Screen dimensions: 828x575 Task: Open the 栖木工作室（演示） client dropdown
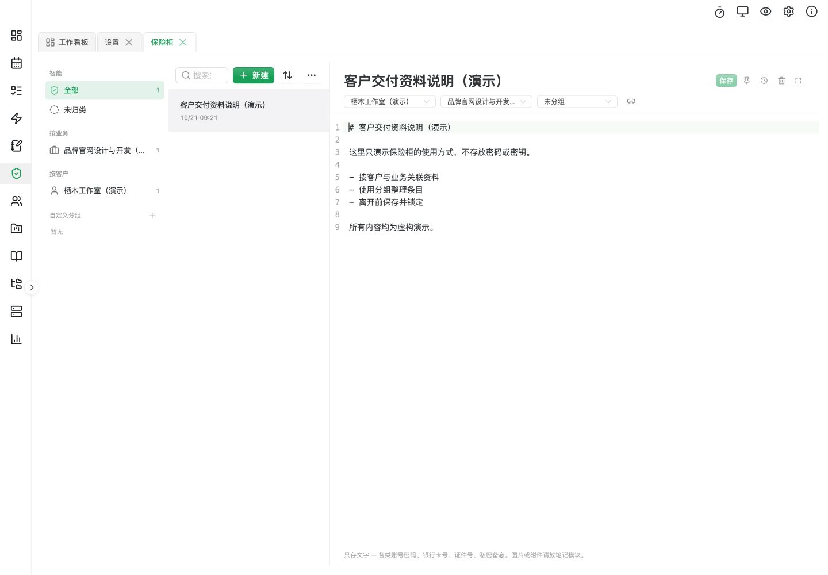pos(390,102)
